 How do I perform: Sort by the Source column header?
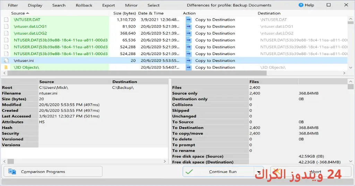[x=18, y=13]
